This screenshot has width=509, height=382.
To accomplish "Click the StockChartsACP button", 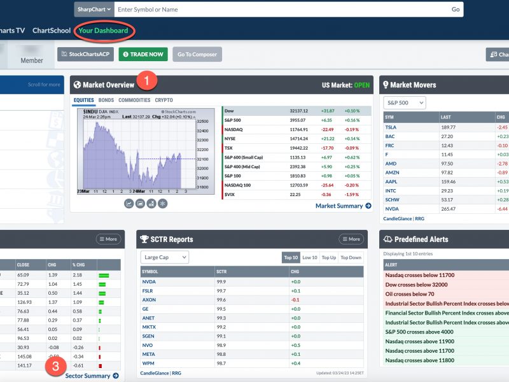I will pyautogui.click(x=86, y=54).
